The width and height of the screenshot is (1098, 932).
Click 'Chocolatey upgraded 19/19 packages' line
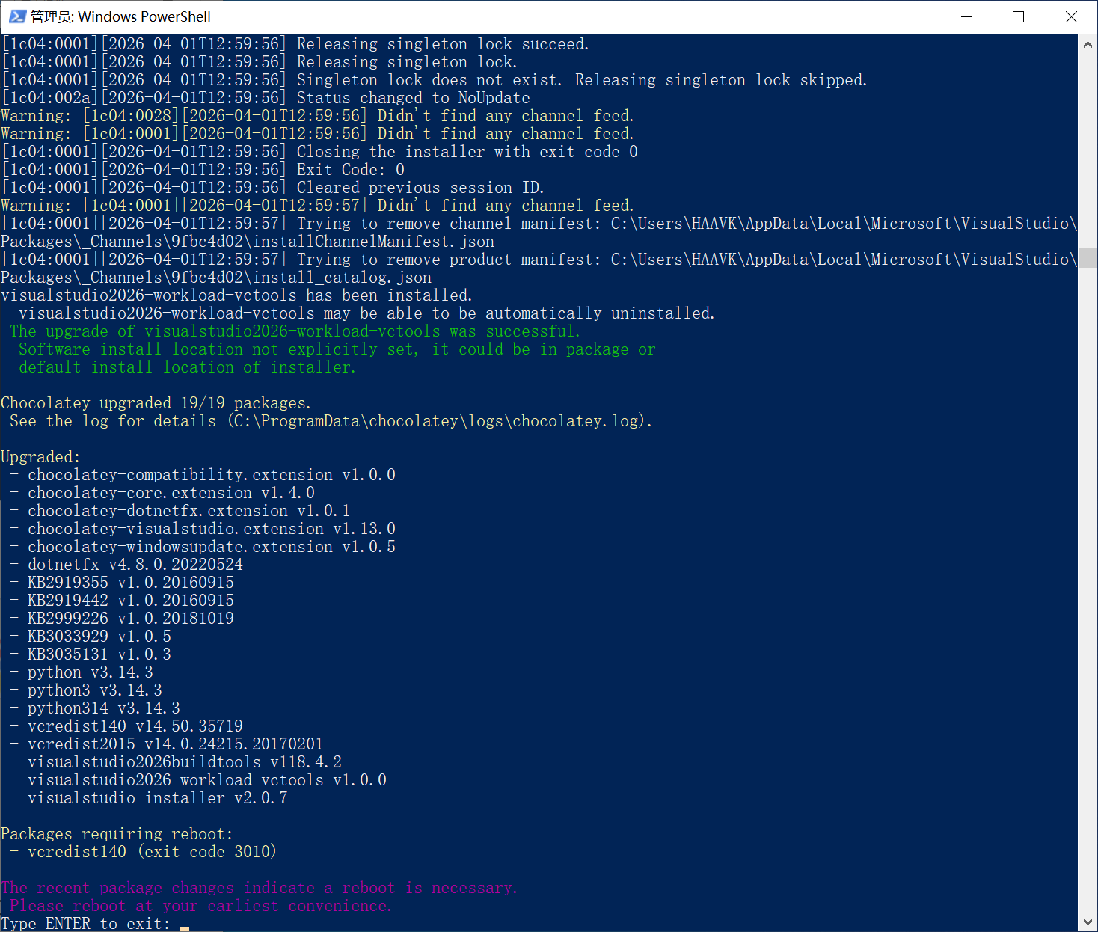156,403
